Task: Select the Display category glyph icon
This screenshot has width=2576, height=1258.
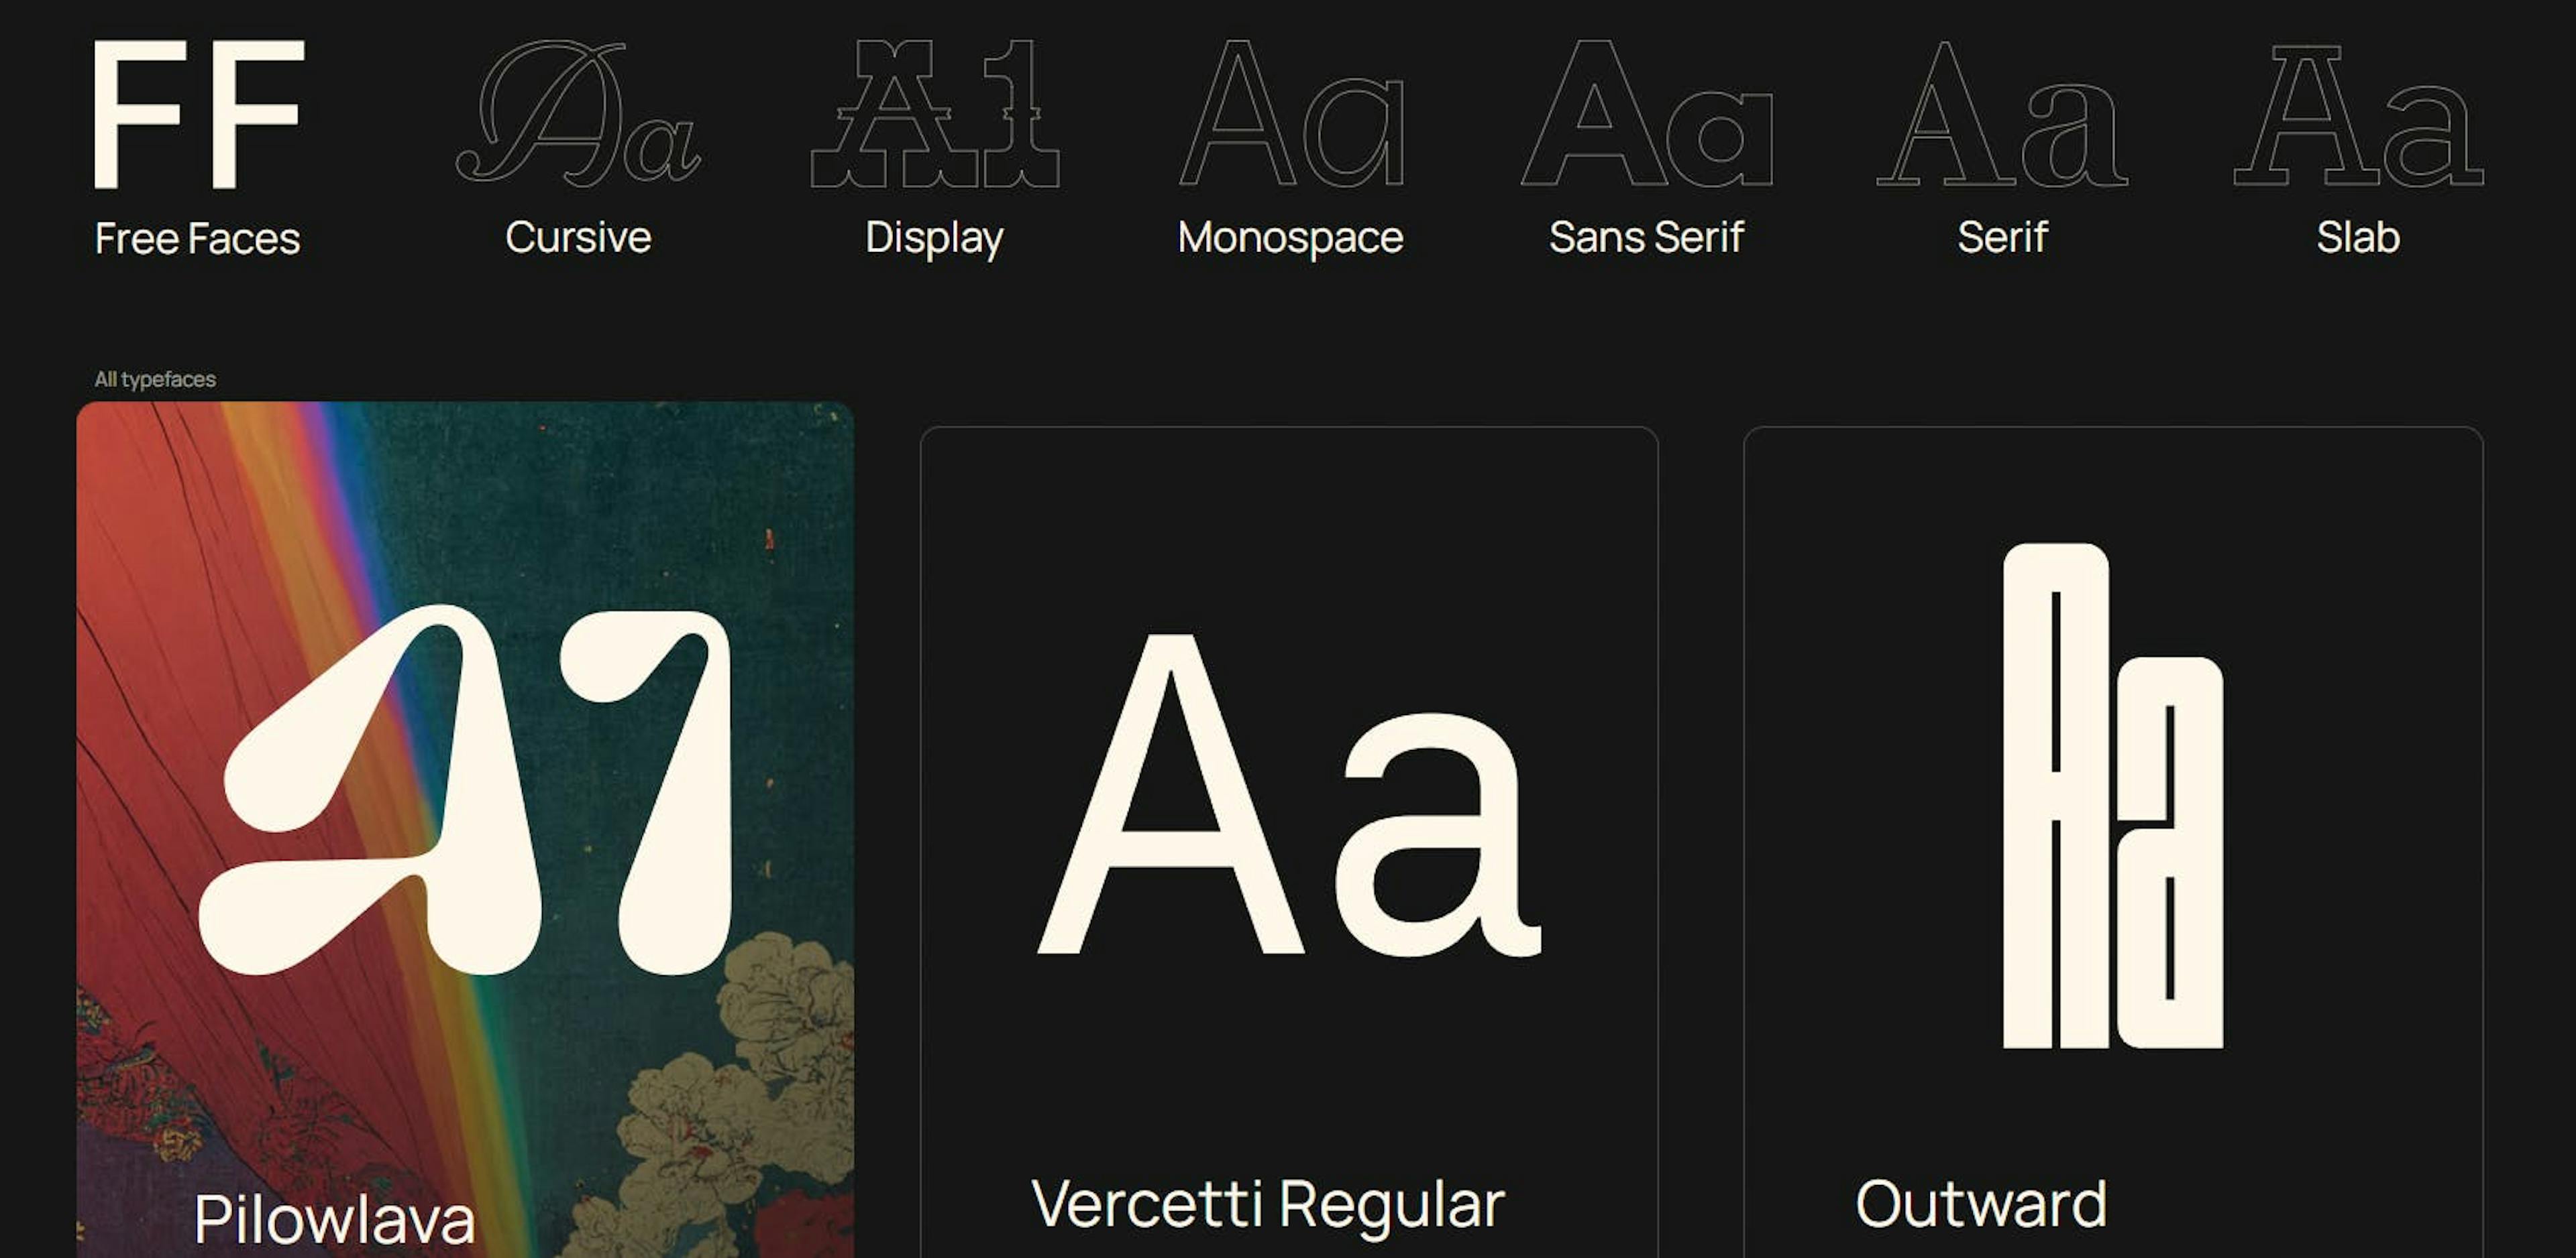Action: coord(934,114)
